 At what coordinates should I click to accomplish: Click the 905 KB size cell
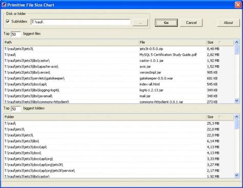pyautogui.click(x=212, y=73)
